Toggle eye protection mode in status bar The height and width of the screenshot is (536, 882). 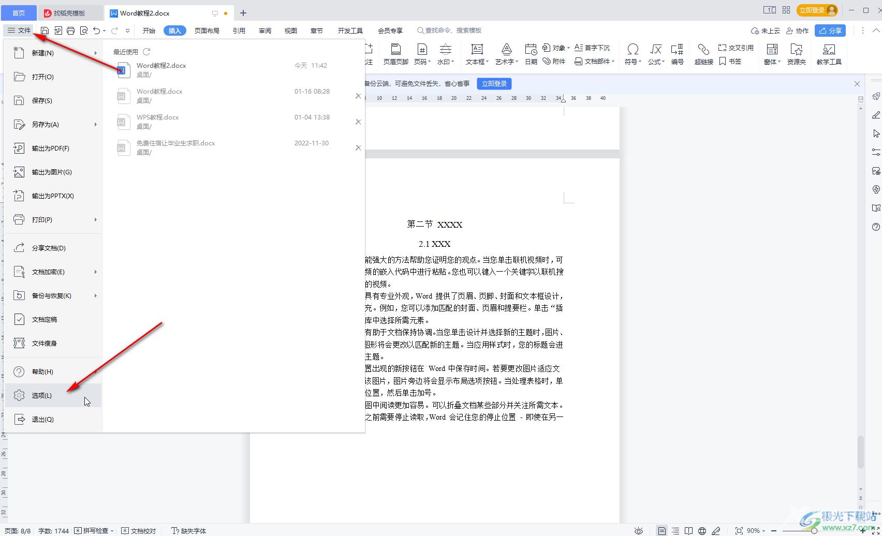[x=639, y=531]
